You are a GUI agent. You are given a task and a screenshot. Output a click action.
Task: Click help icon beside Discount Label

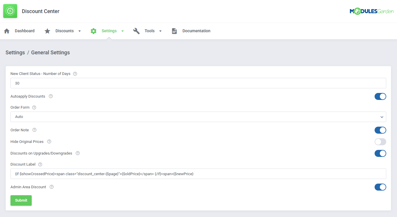point(40,164)
